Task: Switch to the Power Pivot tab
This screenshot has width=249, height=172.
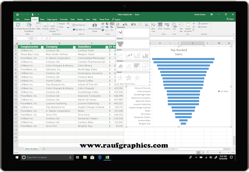Action: point(104,19)
